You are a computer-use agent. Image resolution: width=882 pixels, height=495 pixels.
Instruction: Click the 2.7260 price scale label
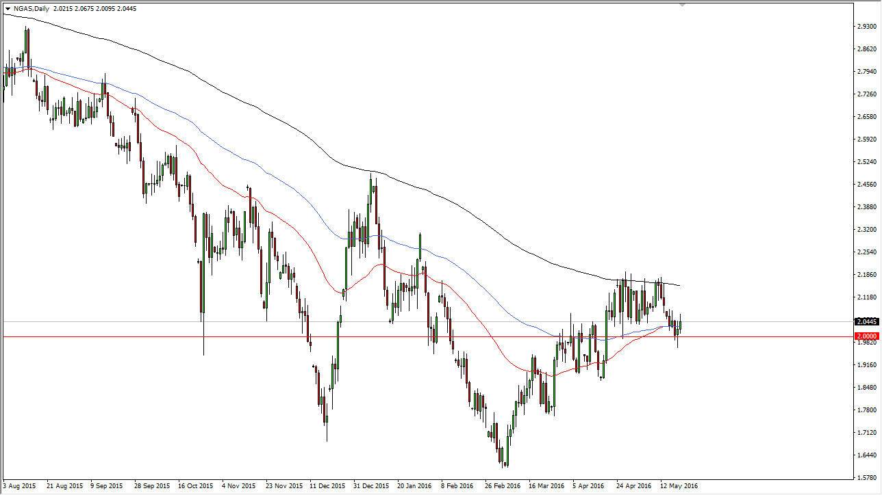click(x=866, y=94)
